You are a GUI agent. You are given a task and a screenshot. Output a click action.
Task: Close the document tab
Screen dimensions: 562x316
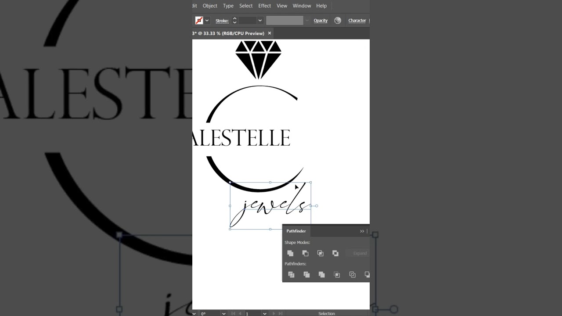click(x=270, y=33)
